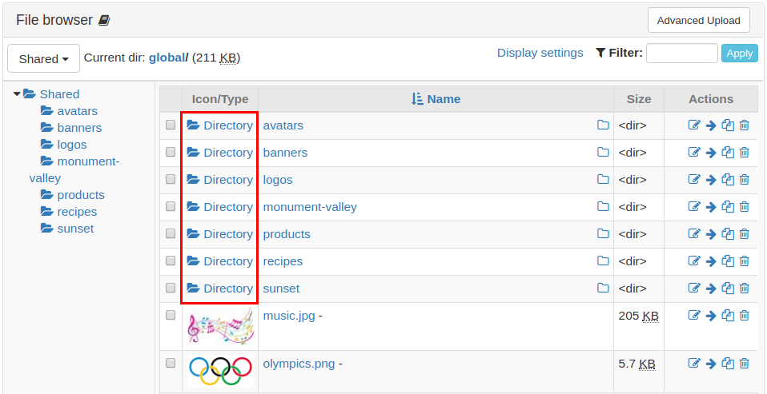The width and height of the screenshot is (767, 394).
Task: Tick the checkbox for avatars directory
Action: click(x=171, y=125)
